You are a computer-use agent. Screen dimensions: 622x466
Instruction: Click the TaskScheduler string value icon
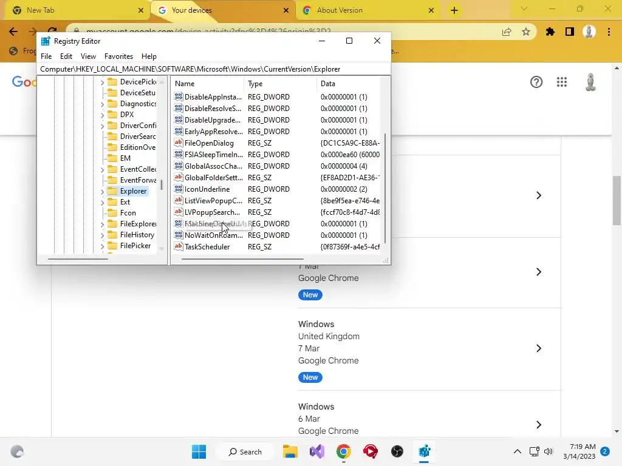point(179,246)
